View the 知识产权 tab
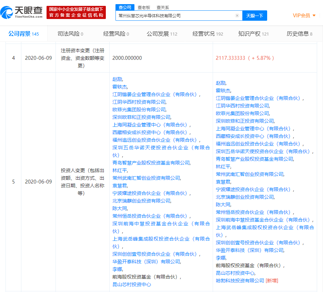Viewport: 323px width, 292px height. click(253, 34)
